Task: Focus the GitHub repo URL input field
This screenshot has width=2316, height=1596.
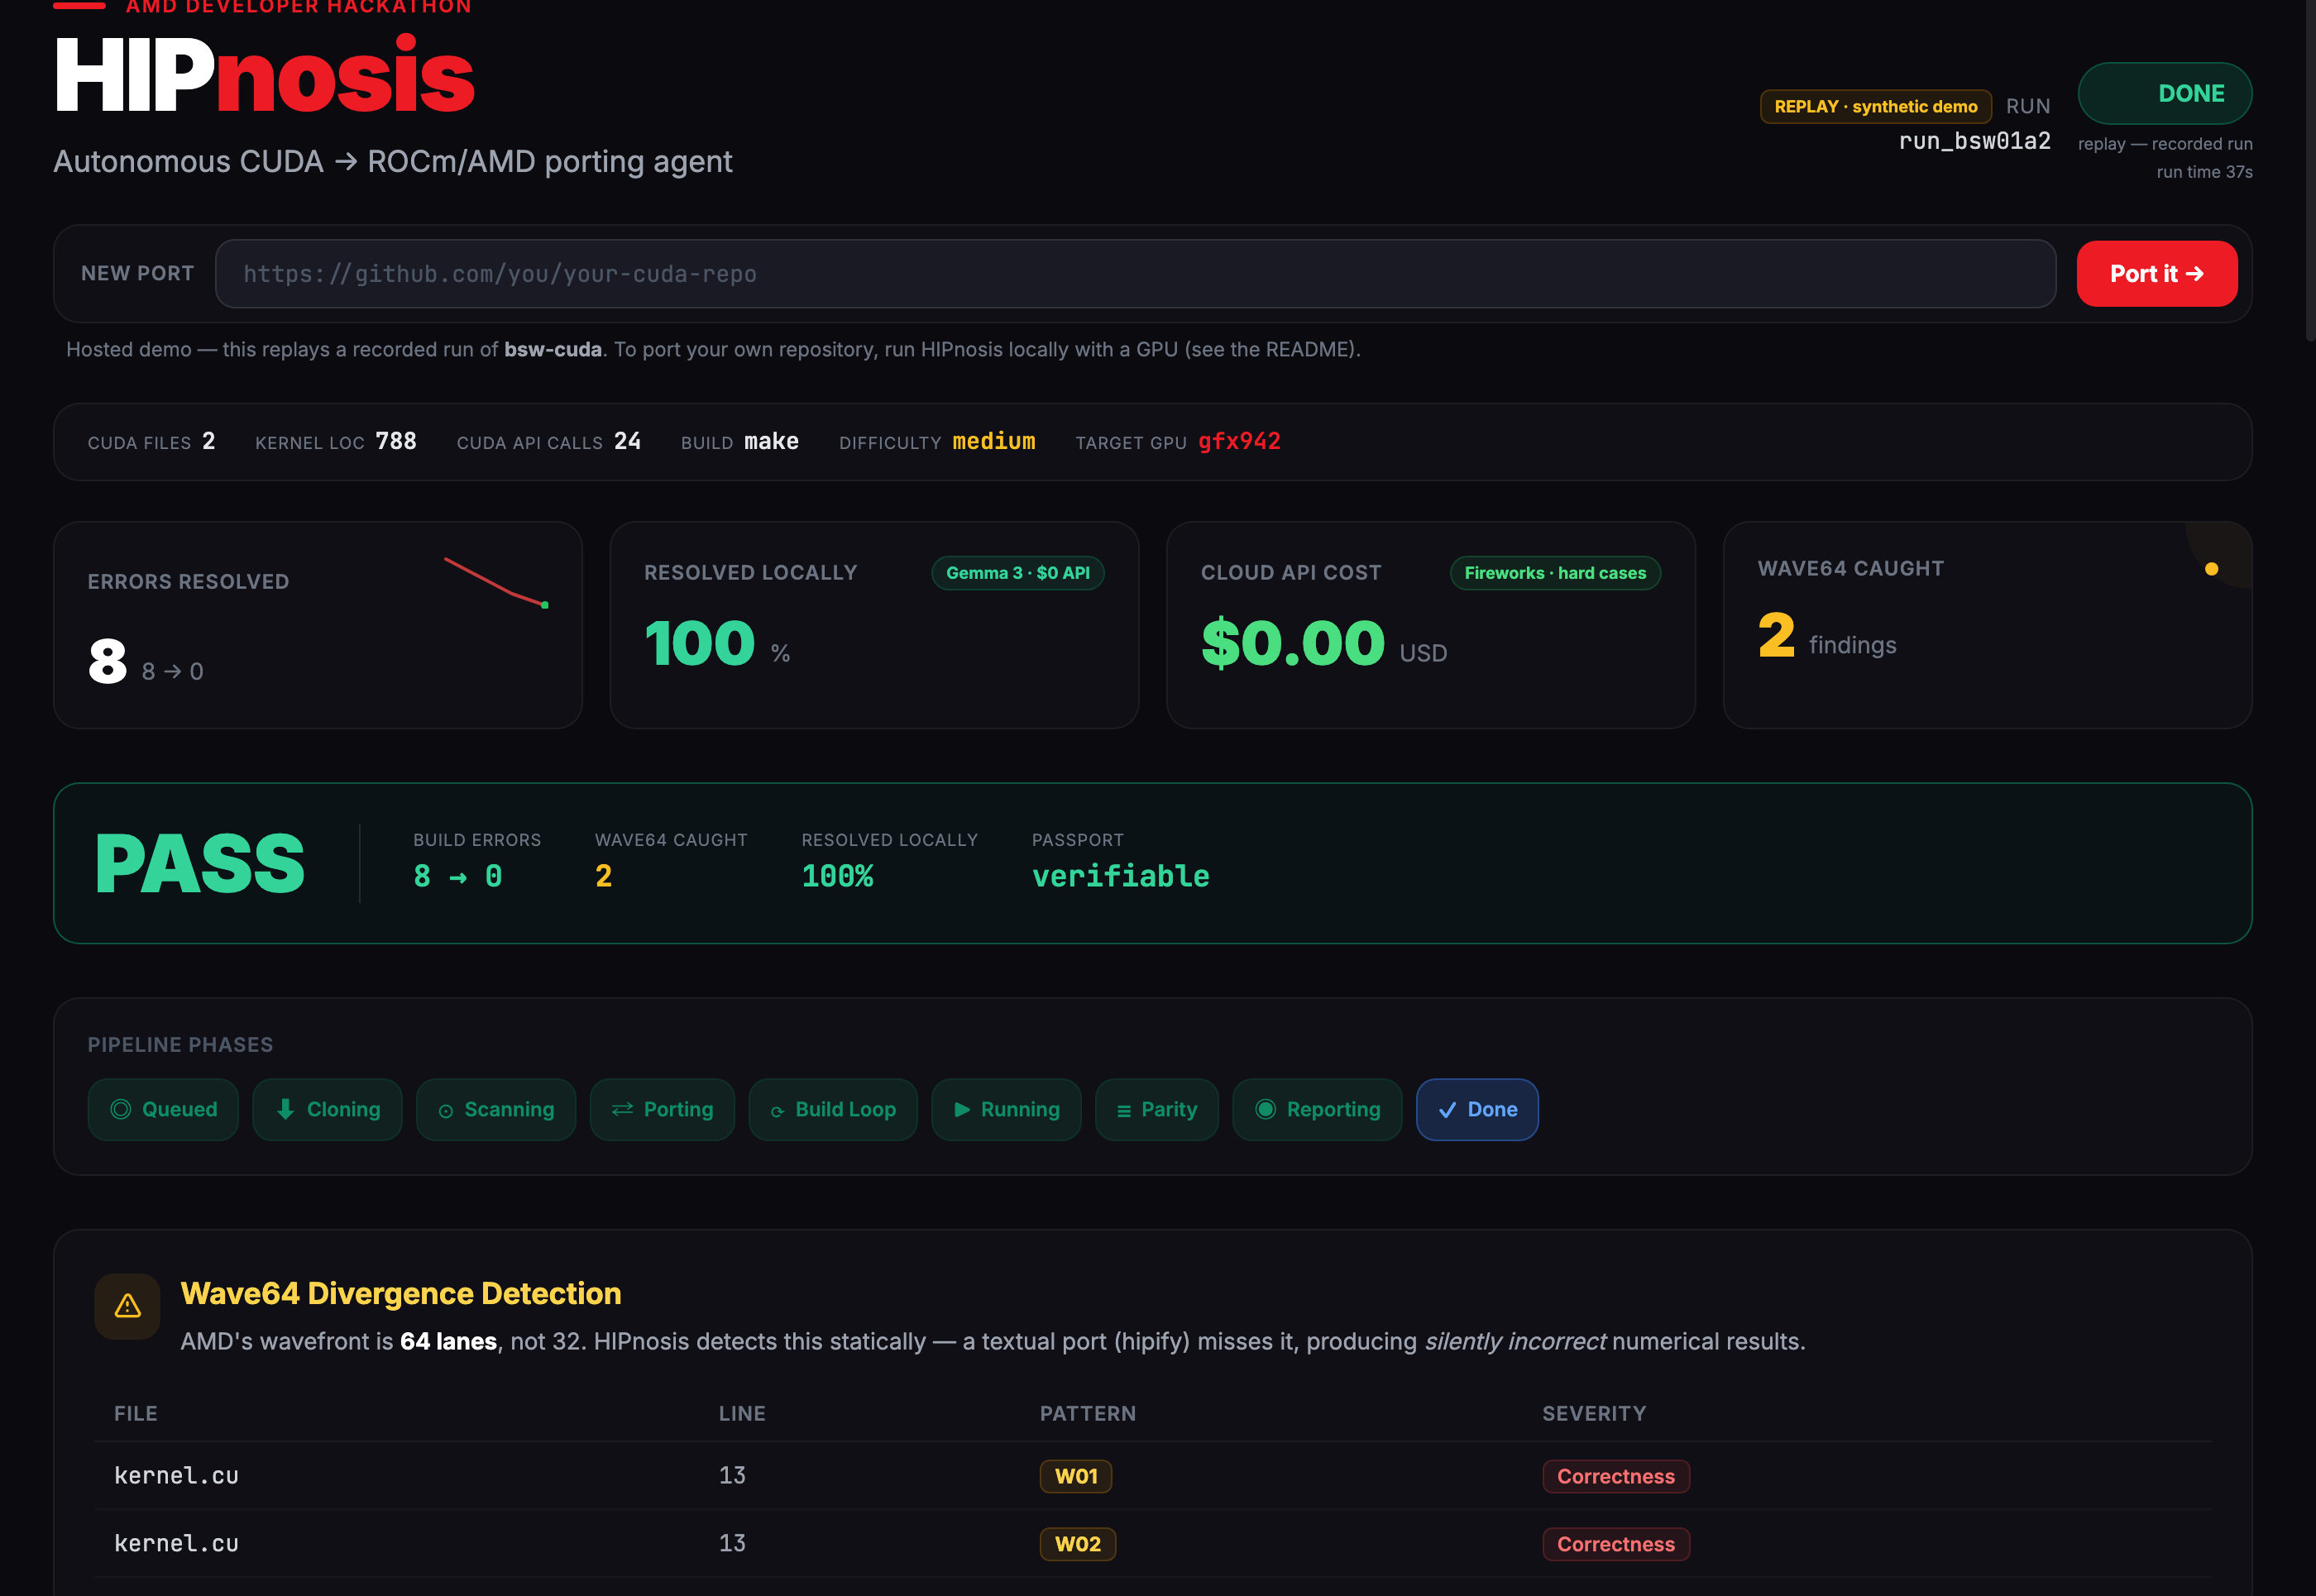Action: (x=1135, y=273)
